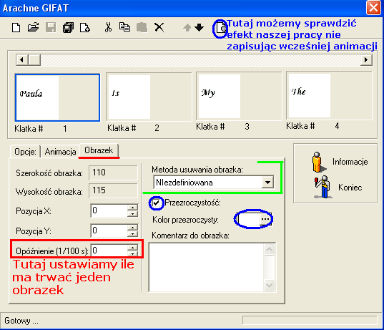Click the Komentarz do obrazka text area
Image resolution: width=384 pixels, height=330 pixels.
pos(206,267)
